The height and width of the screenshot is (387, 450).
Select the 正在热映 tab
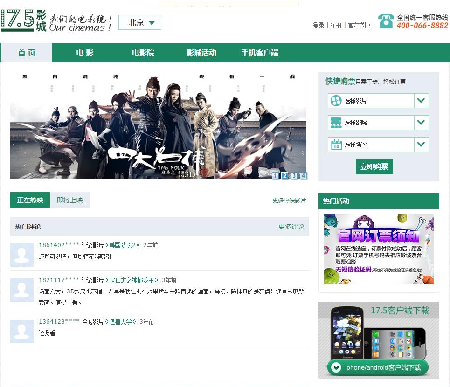[x=30, y=200]
